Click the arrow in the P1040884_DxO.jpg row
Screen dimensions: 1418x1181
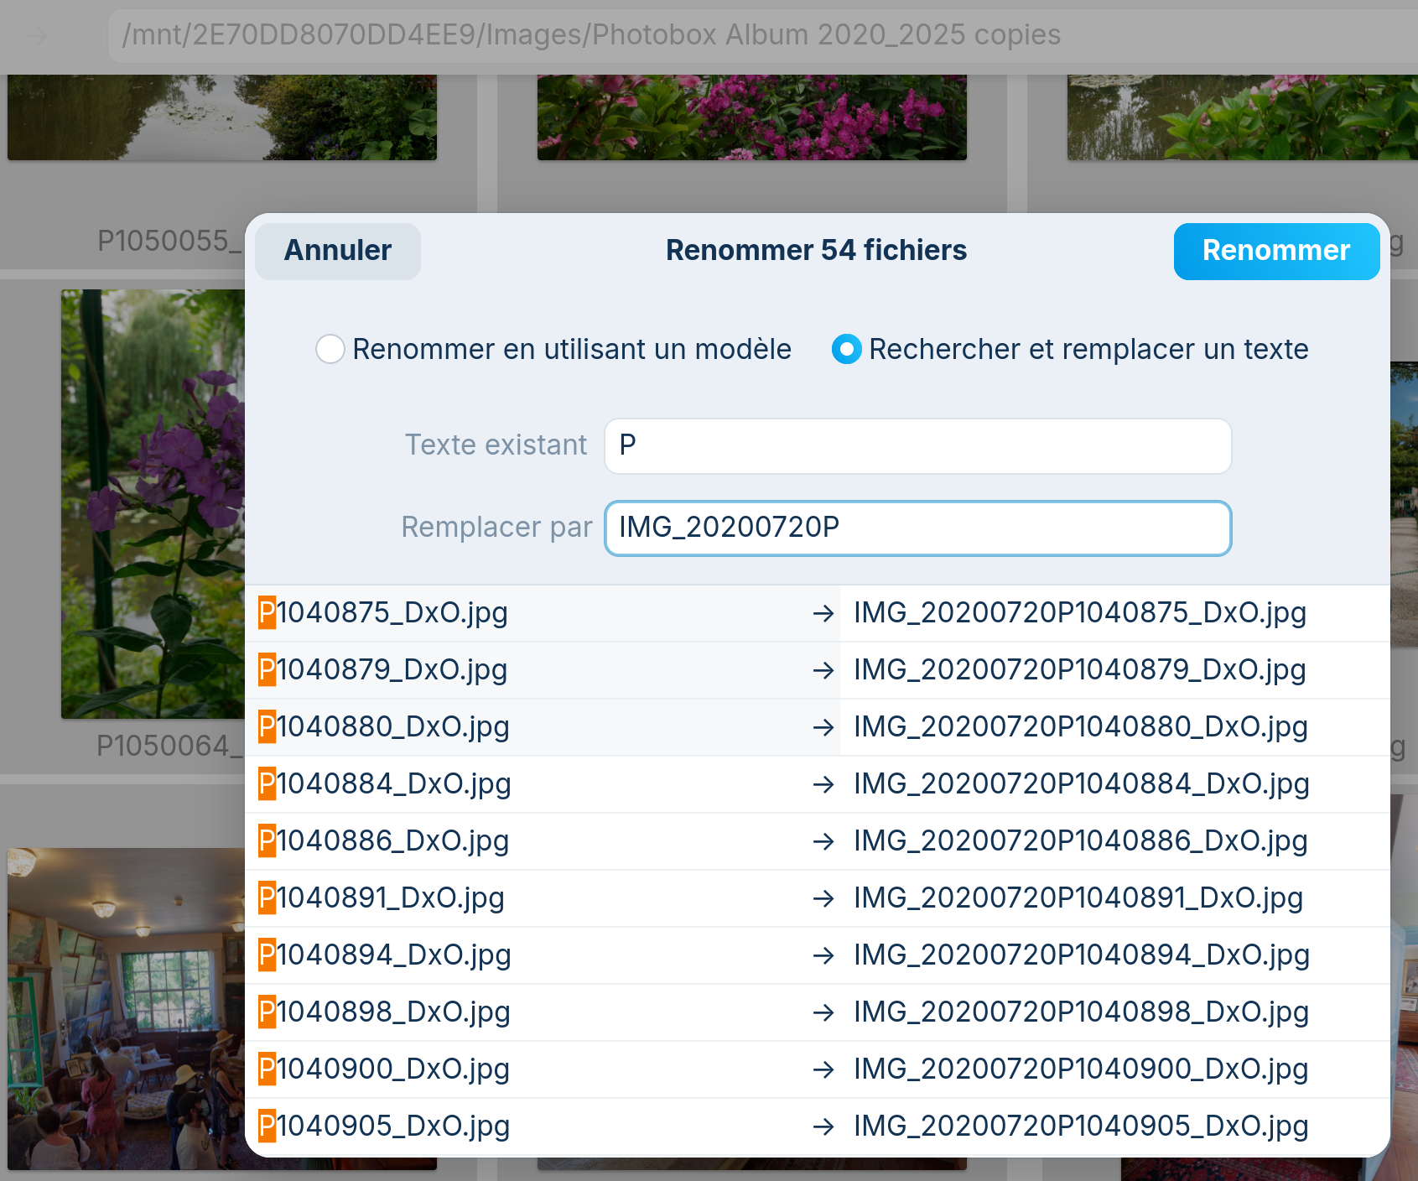(823, 785)
